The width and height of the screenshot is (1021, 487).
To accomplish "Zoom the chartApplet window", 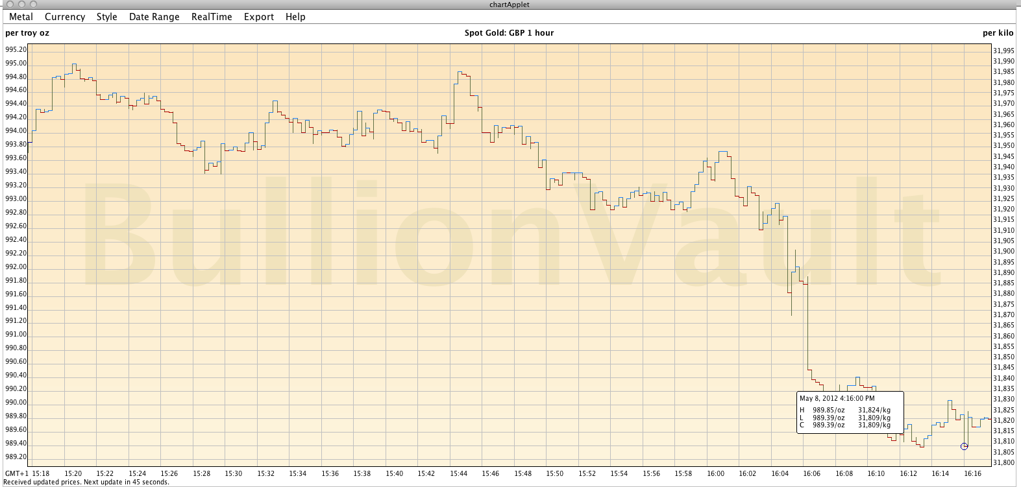I will click(34, 5).
